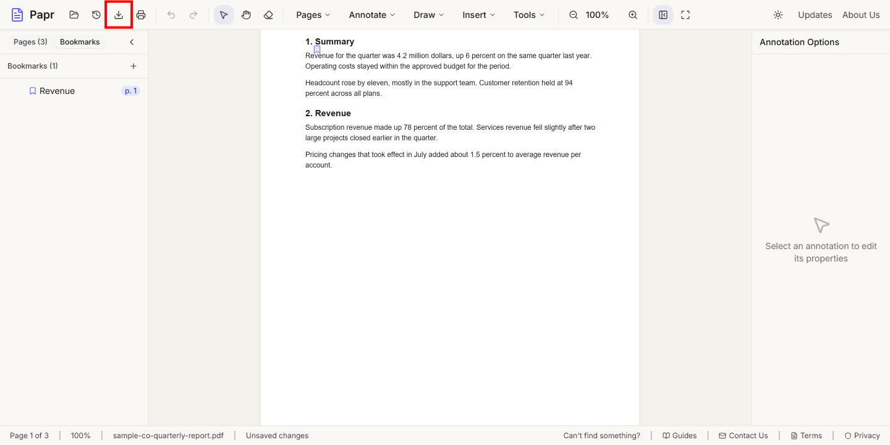The image size is (890, 445).
Task: Open the recent files history icon
Action: tap(96, 15)
